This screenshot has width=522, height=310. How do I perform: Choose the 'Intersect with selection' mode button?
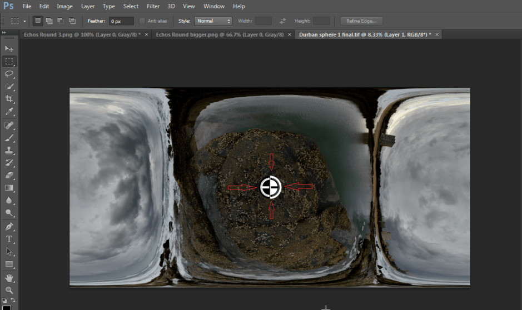tap(72, 21)
